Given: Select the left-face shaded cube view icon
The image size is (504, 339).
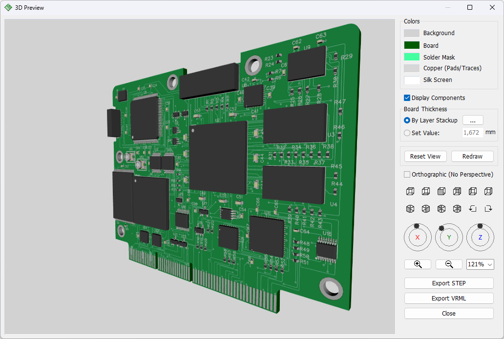Looking at the screenshot, I should pos(473,191).
